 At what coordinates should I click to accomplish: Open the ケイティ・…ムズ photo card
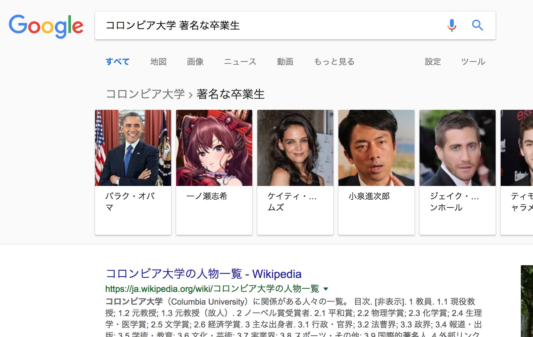[295, 172]
